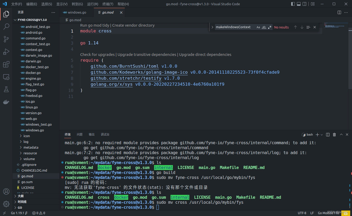The image size is (352, 216).
Task: Click Create vendor directory code lens
Action: pos(133,25)
